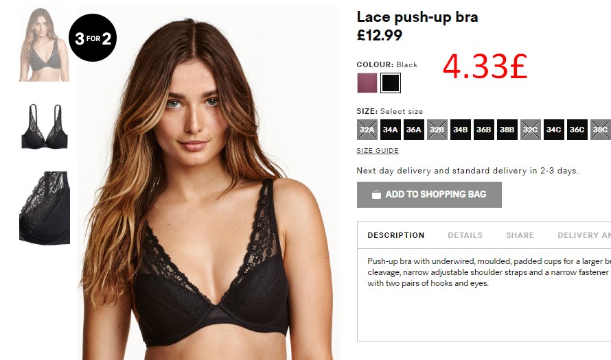The height and width of the screenshot is (360, 611).
Task: Click the crossed-out 32A size
Action: (x=367, y=130)
